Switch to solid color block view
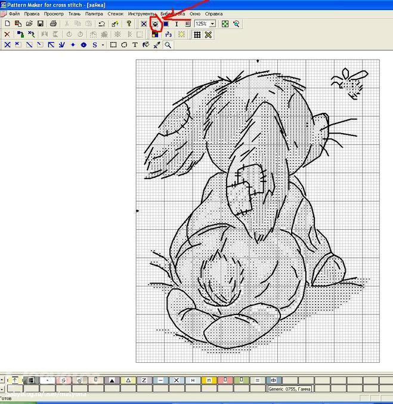Image resolution: width=393 pixels, height=404 pixels. (x=166, y=24)
